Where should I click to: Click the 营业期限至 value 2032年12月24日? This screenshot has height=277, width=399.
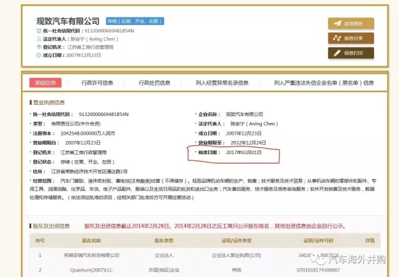[x=248, y=143]
